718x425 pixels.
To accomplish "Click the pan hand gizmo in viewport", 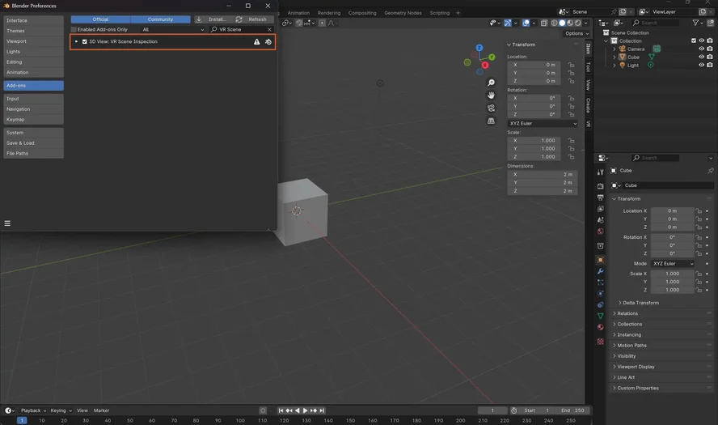I will [491, 96].
